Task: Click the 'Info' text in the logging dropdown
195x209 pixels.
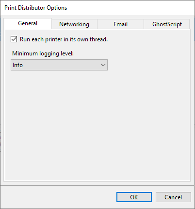Action: (x=17, y=65)
